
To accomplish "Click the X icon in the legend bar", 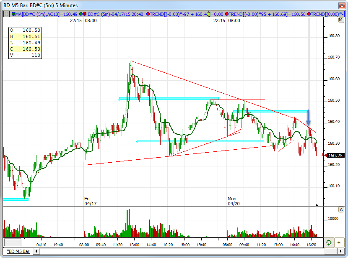I will point(6,14).
